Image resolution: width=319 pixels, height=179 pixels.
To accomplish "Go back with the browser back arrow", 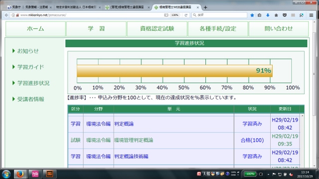I will click(6, 15).
